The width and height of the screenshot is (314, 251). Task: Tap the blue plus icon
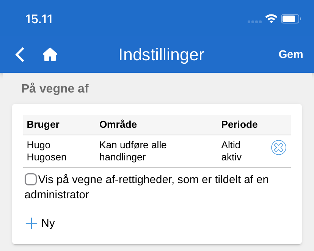[31, 223]
